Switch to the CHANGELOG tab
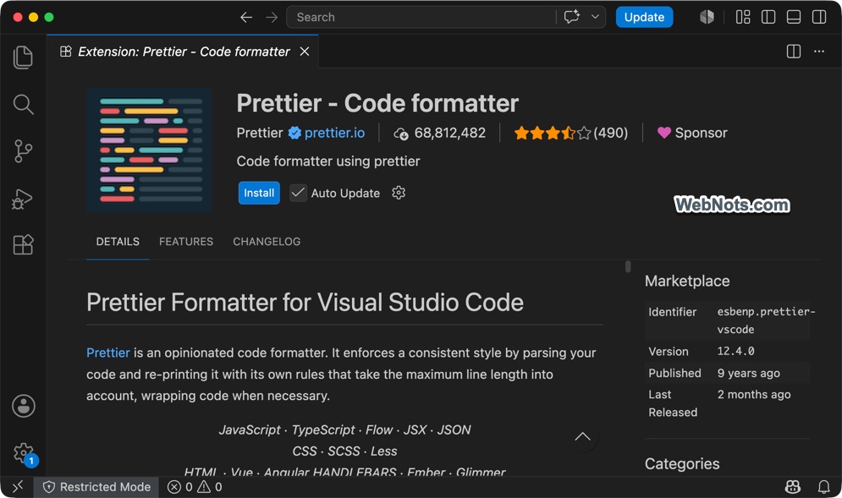 [x=267, y=242]
